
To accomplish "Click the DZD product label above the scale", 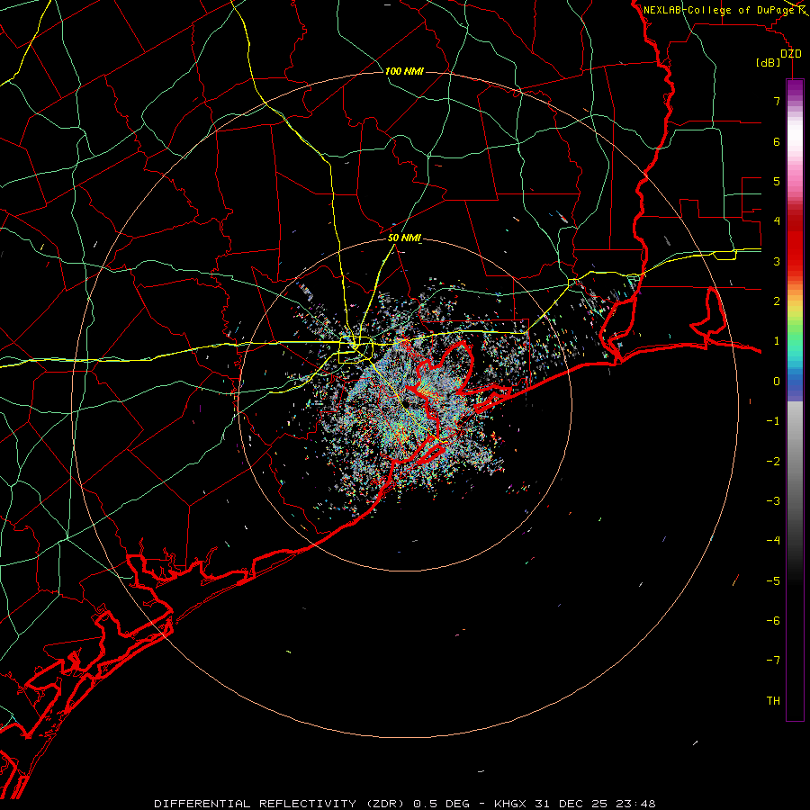I will coord(791,54).
